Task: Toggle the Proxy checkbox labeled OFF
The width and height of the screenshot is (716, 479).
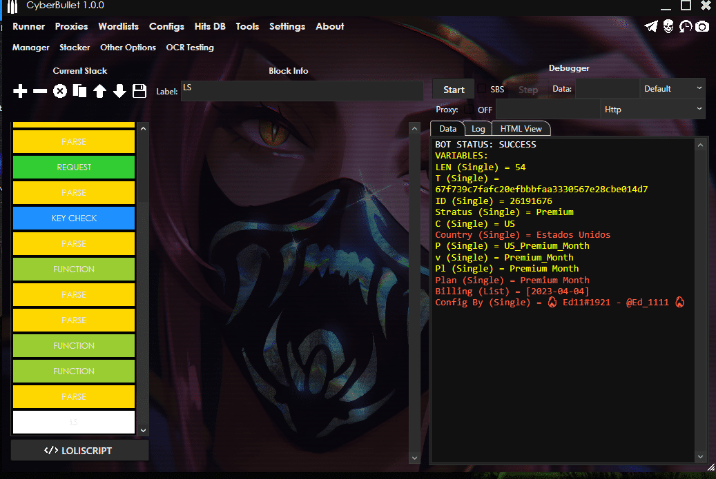Action: pyautogui.click(x=469, y=110)
